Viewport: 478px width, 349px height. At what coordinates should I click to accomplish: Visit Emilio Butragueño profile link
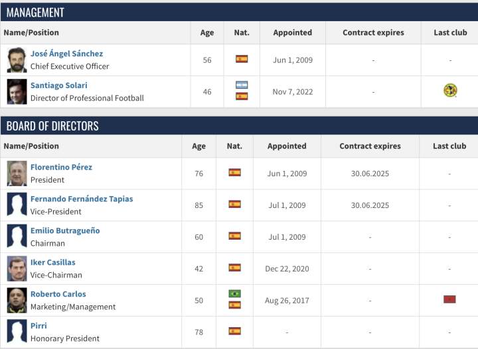tap(65, 230)
